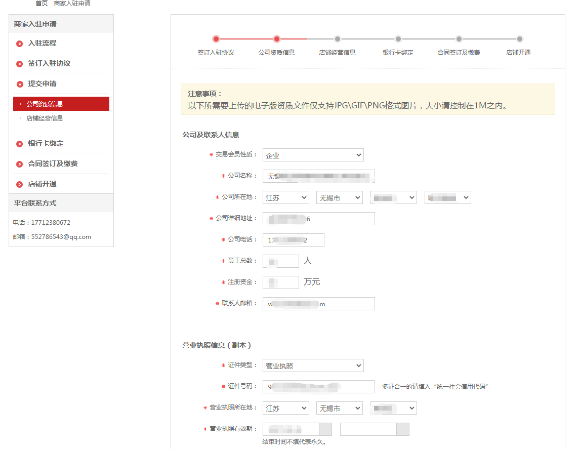Screen dimensions: 580x449
Task: Open the 交易会员性质 dropdown
Action: tap(313, 155)
